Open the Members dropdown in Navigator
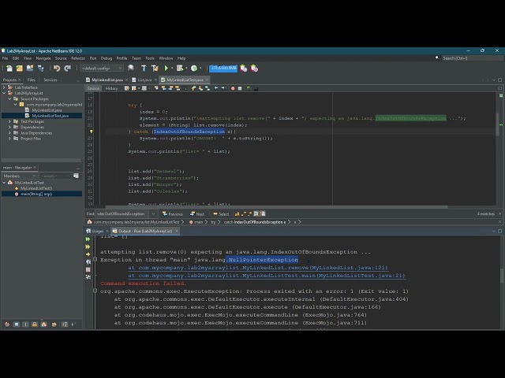The width and height of the screenshot is (505, 378). tap(20, 176)
